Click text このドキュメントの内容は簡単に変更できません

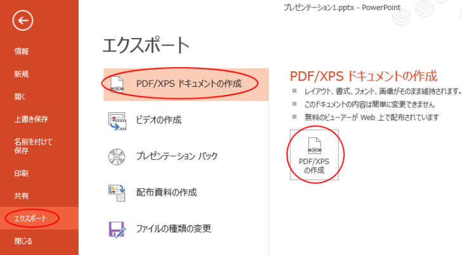369,105
